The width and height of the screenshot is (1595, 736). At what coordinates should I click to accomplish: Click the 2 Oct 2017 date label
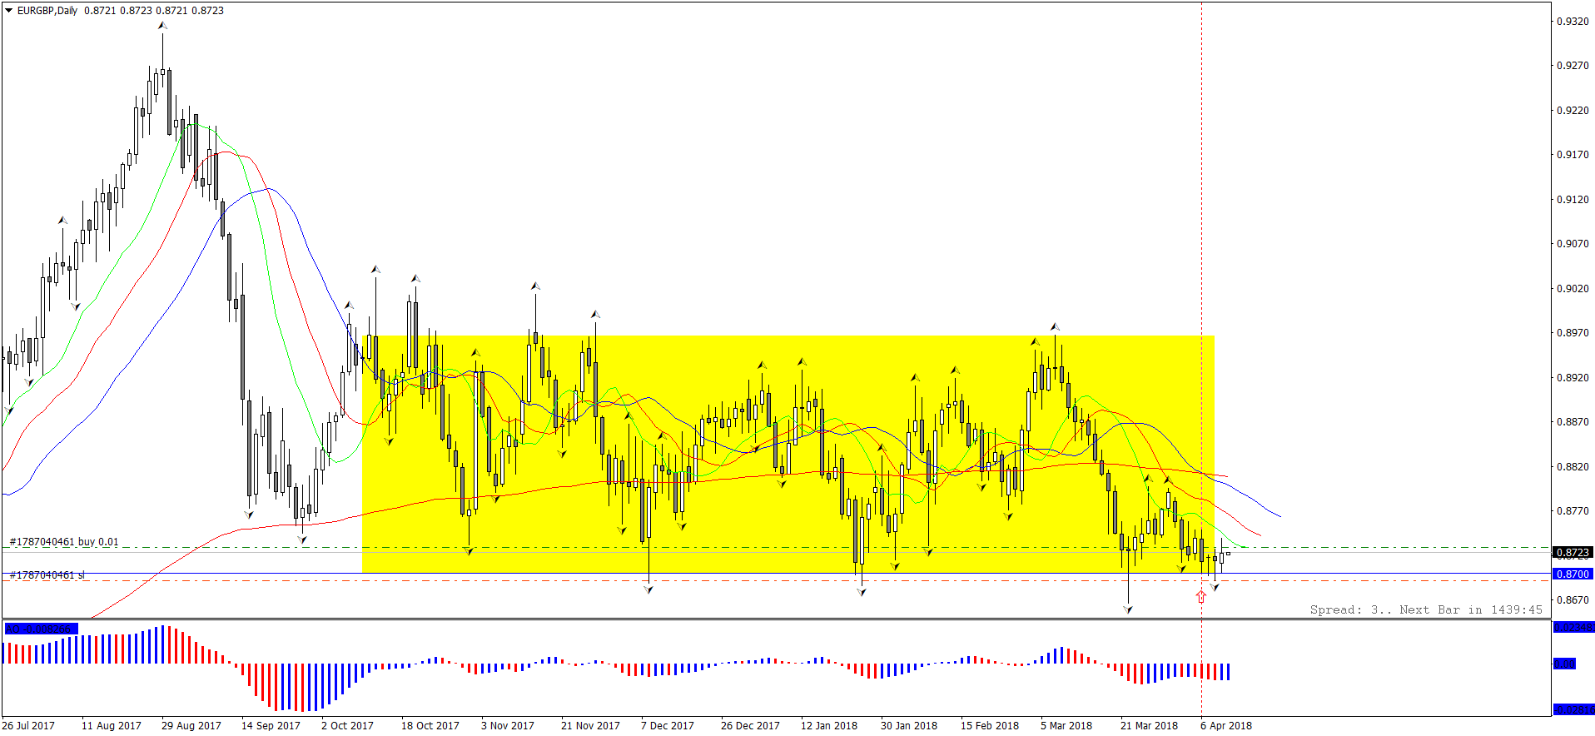click(x=348, y=726)
